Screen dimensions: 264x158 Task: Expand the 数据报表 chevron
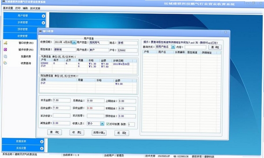(42, 142)
